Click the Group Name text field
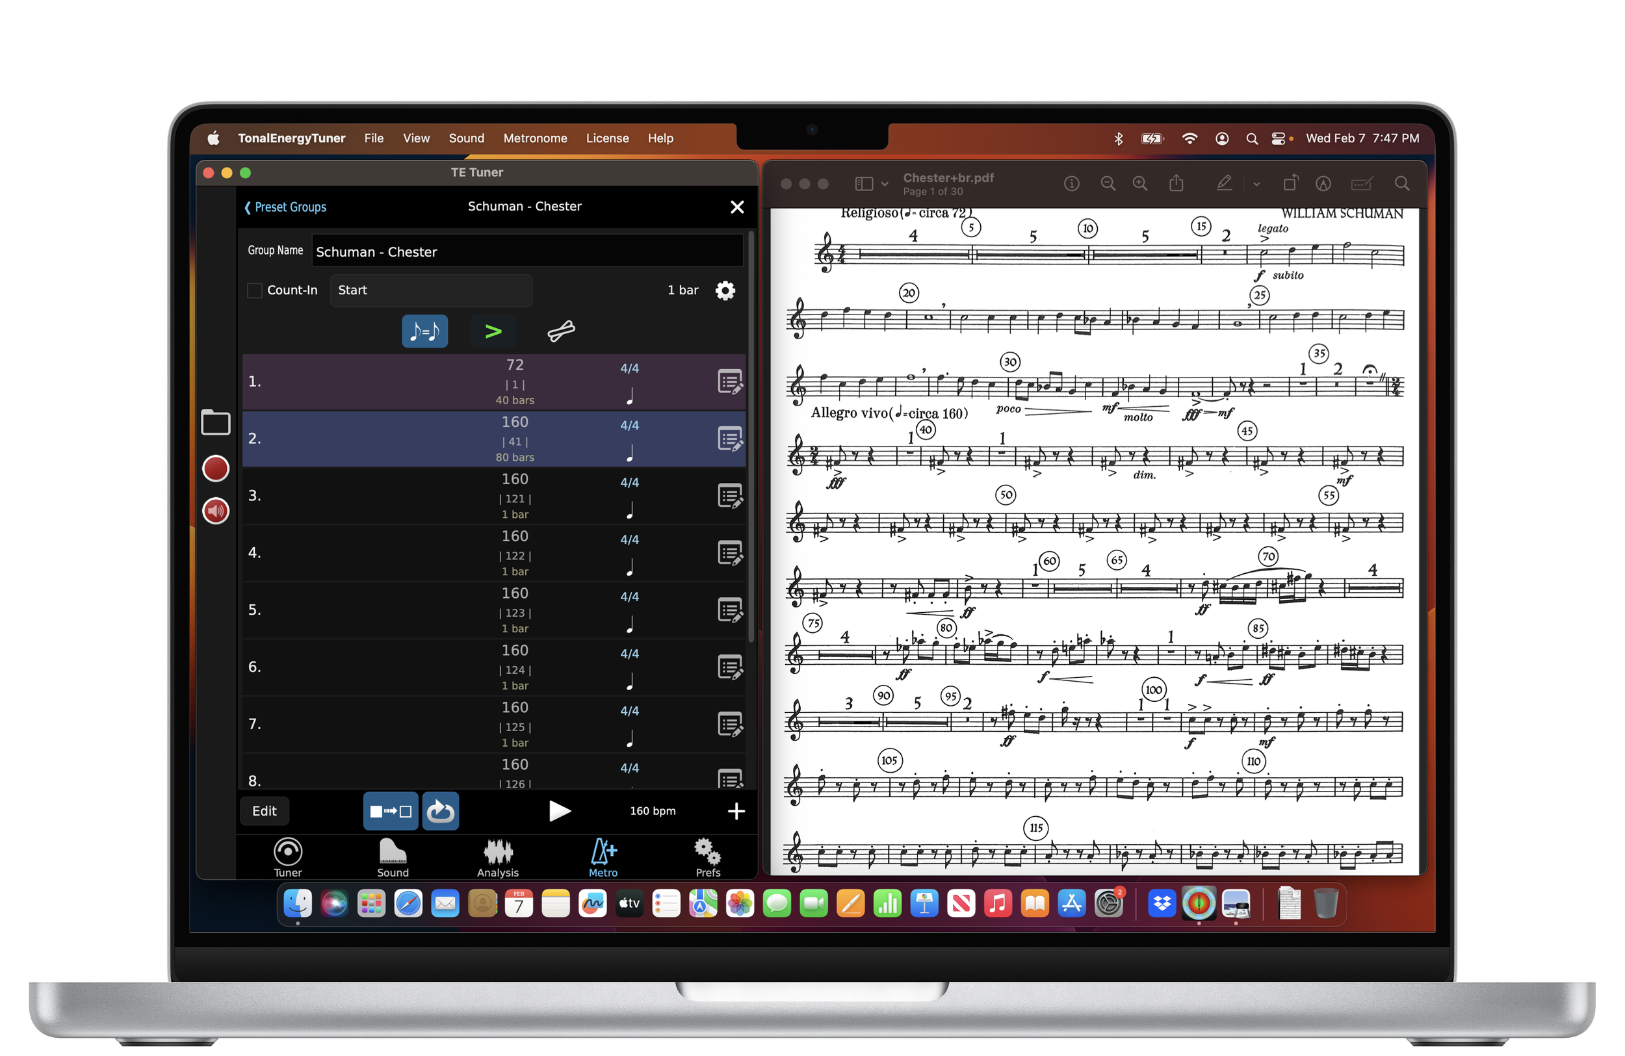 pyautogui.click(x=527, y=251)
